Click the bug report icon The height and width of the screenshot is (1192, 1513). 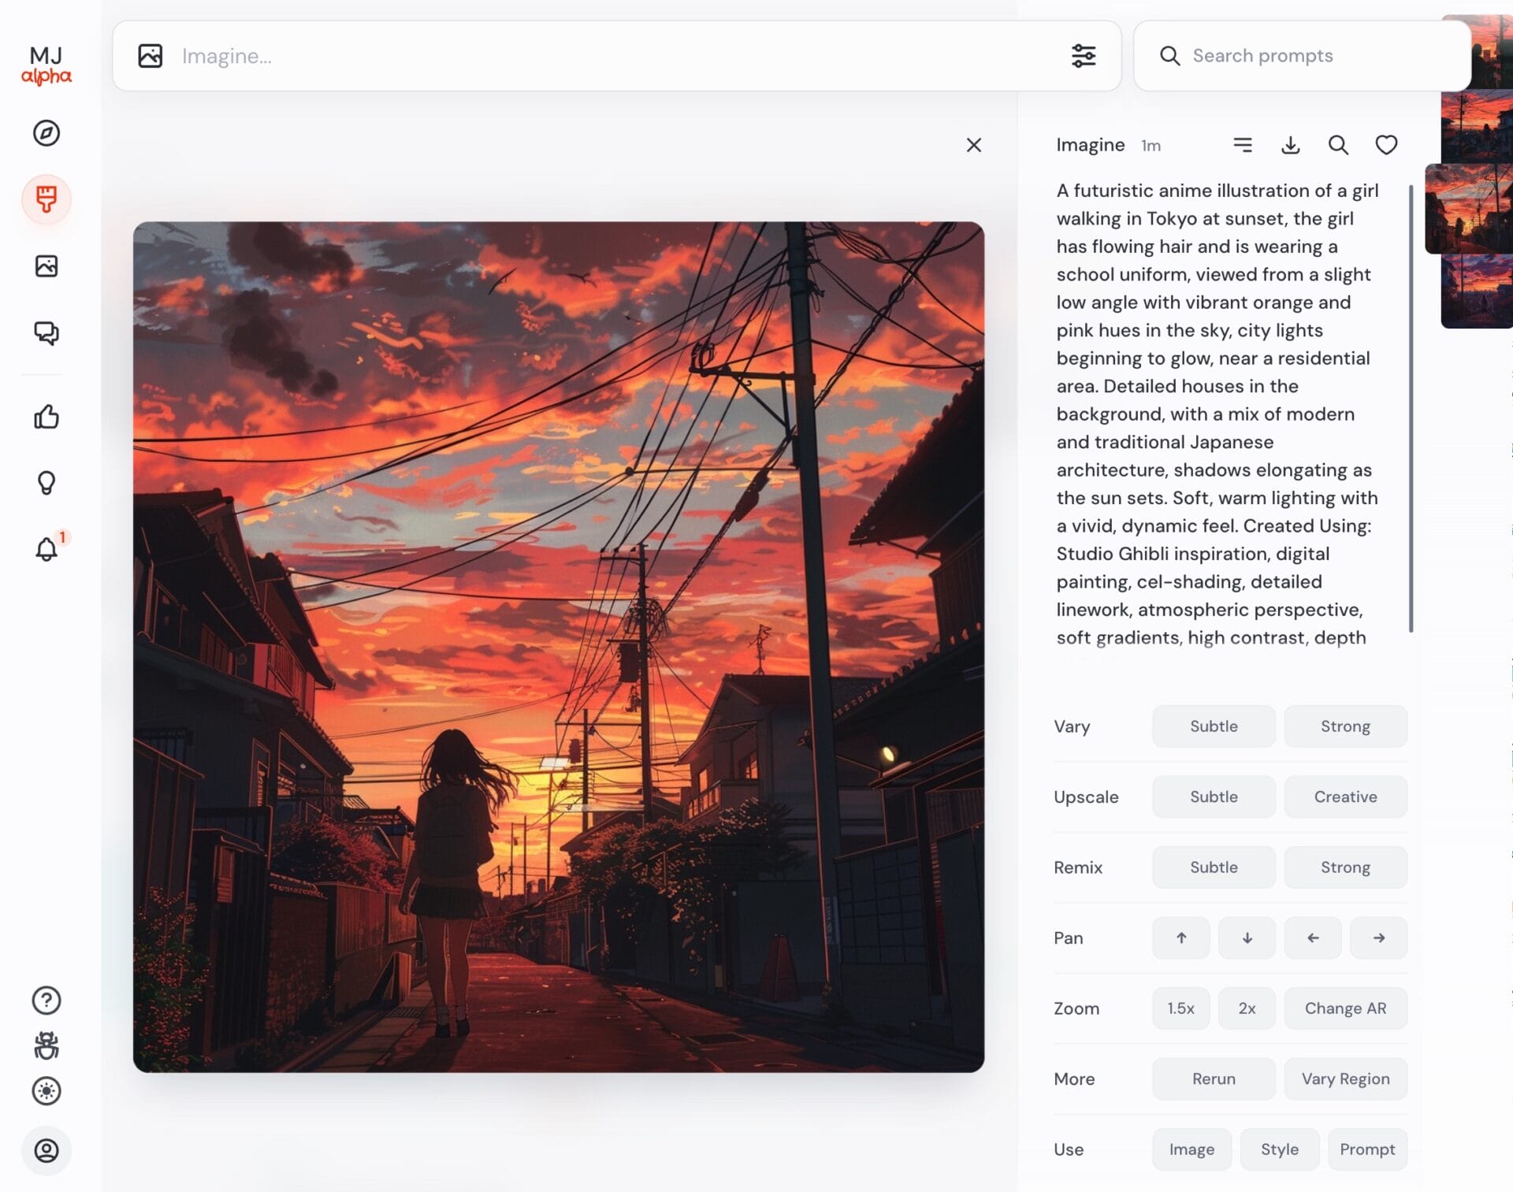point(46,1045)
